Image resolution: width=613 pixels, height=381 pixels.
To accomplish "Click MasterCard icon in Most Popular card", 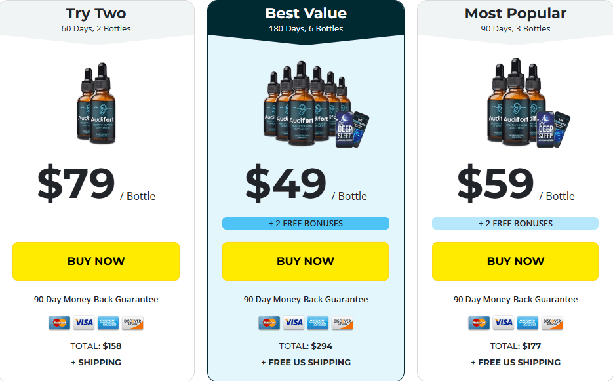I will [x=479, y=323].
